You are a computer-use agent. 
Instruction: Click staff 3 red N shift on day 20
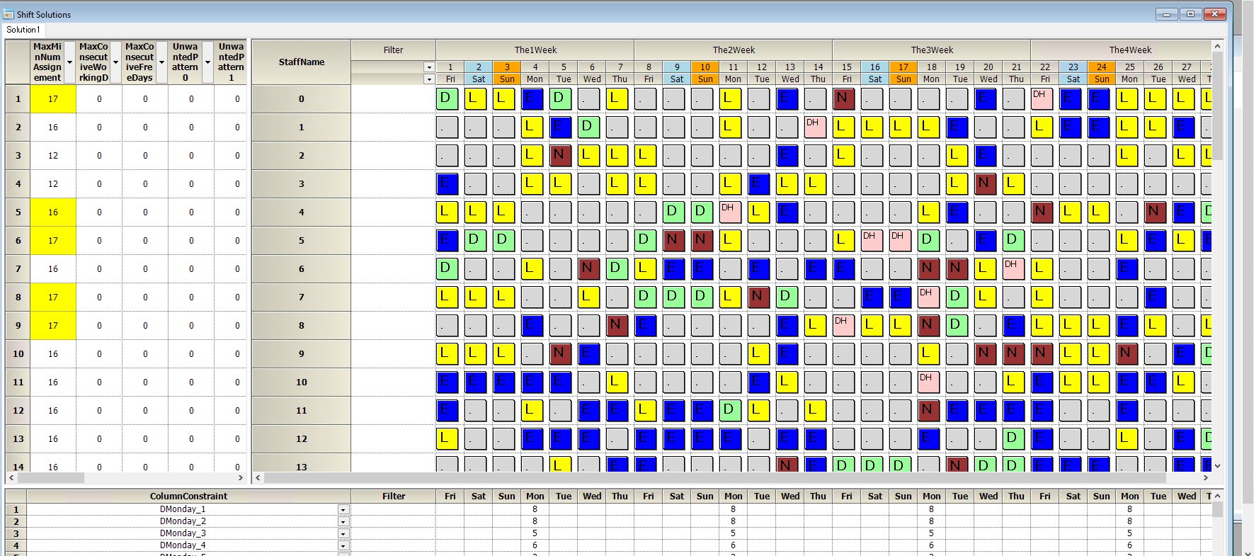click(x=985, y=183)
